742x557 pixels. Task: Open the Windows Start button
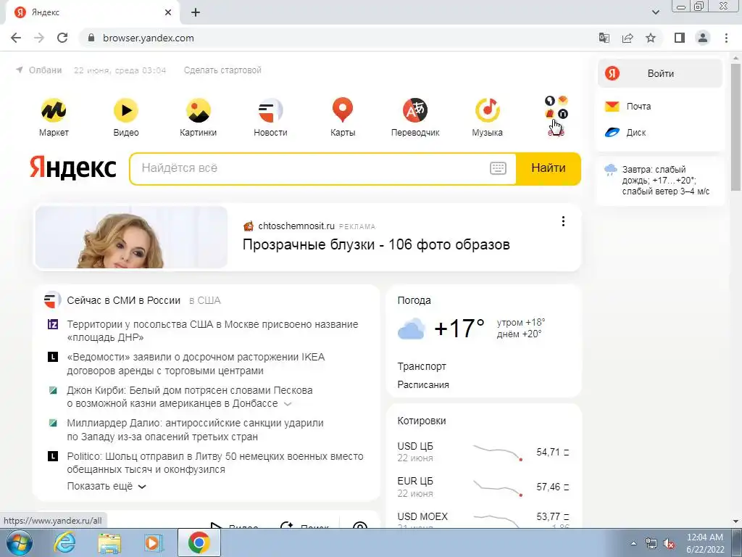coord(20,542)
